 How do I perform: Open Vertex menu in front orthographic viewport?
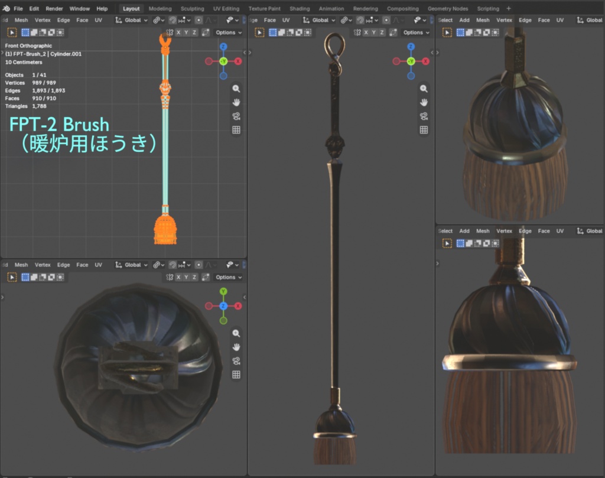click(43, 20)
